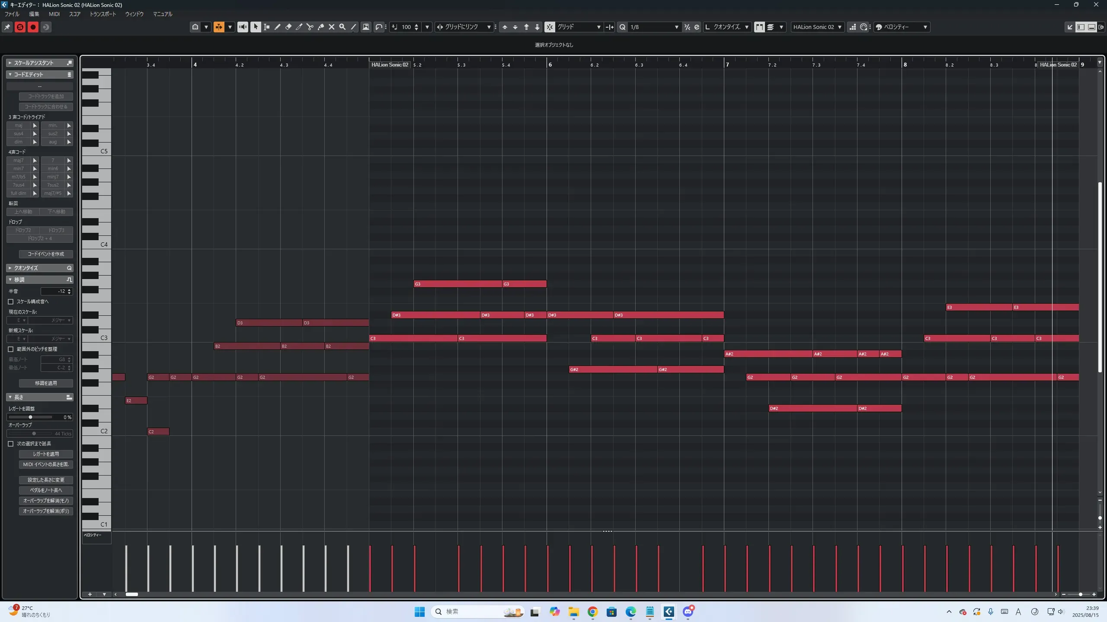Open the MIDI menu

point(54,14)
